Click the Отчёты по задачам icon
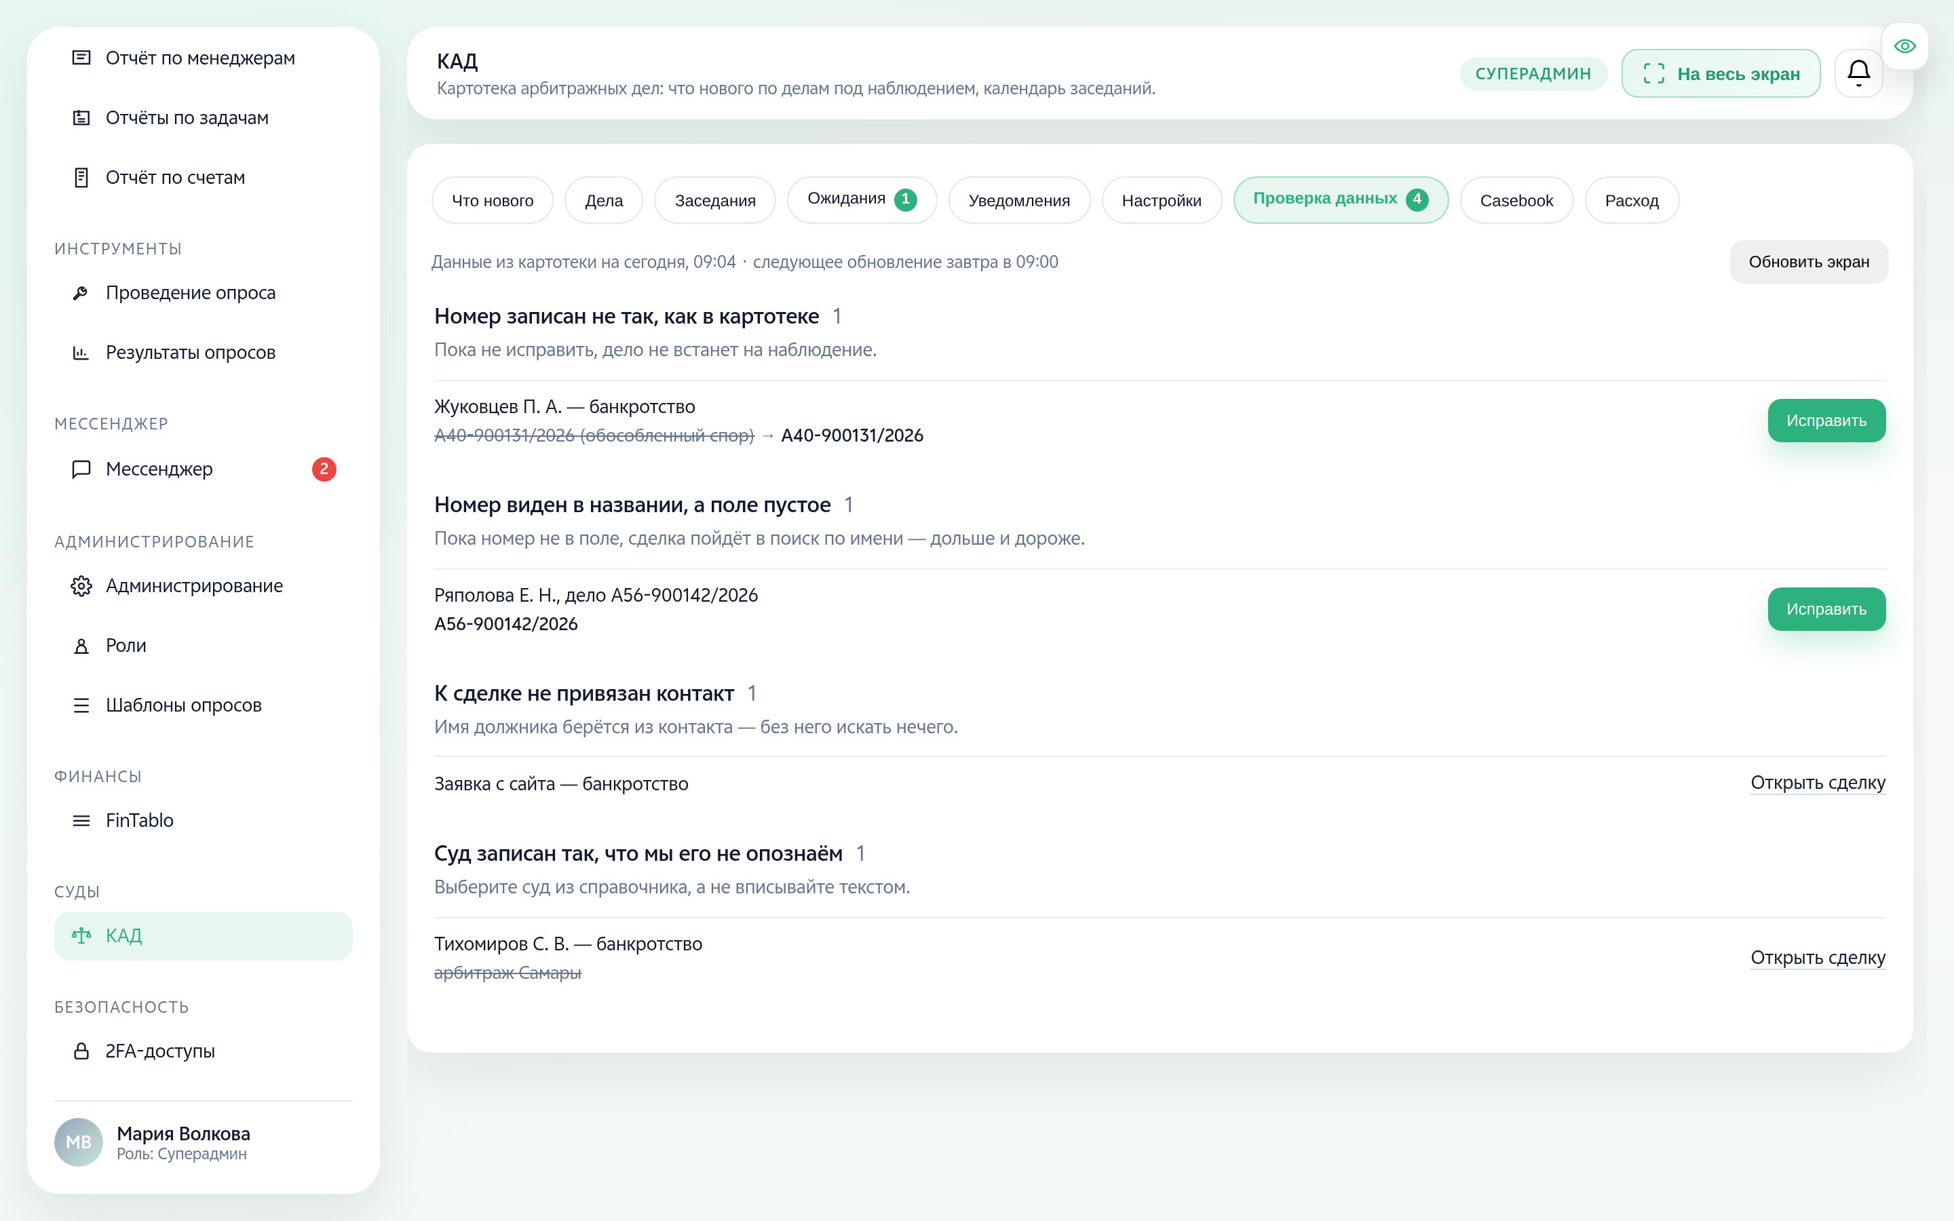 [81, 118]
